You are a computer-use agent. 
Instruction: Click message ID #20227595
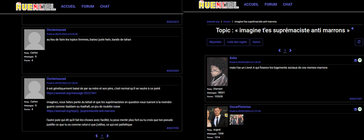(x=173, y=128)
